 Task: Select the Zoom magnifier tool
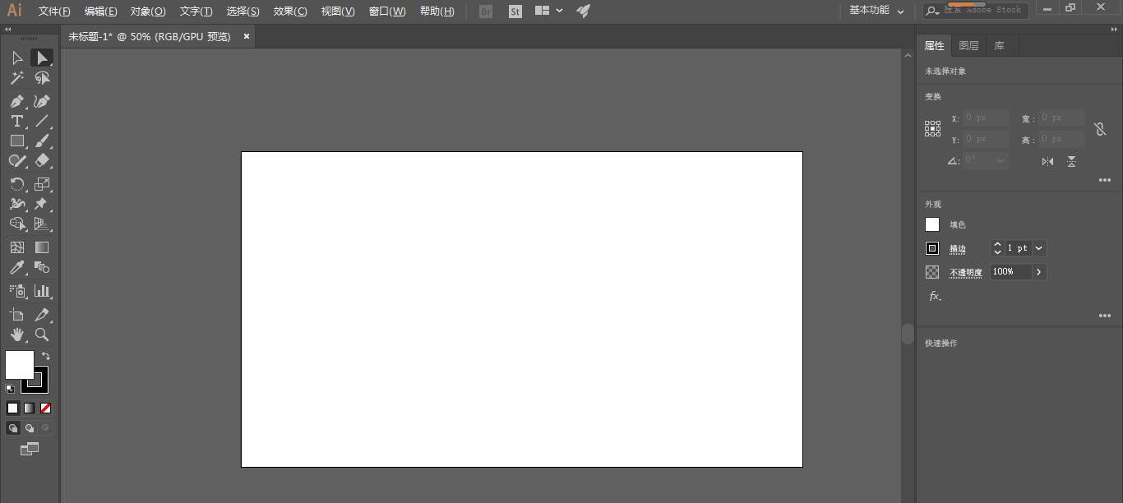42,335
